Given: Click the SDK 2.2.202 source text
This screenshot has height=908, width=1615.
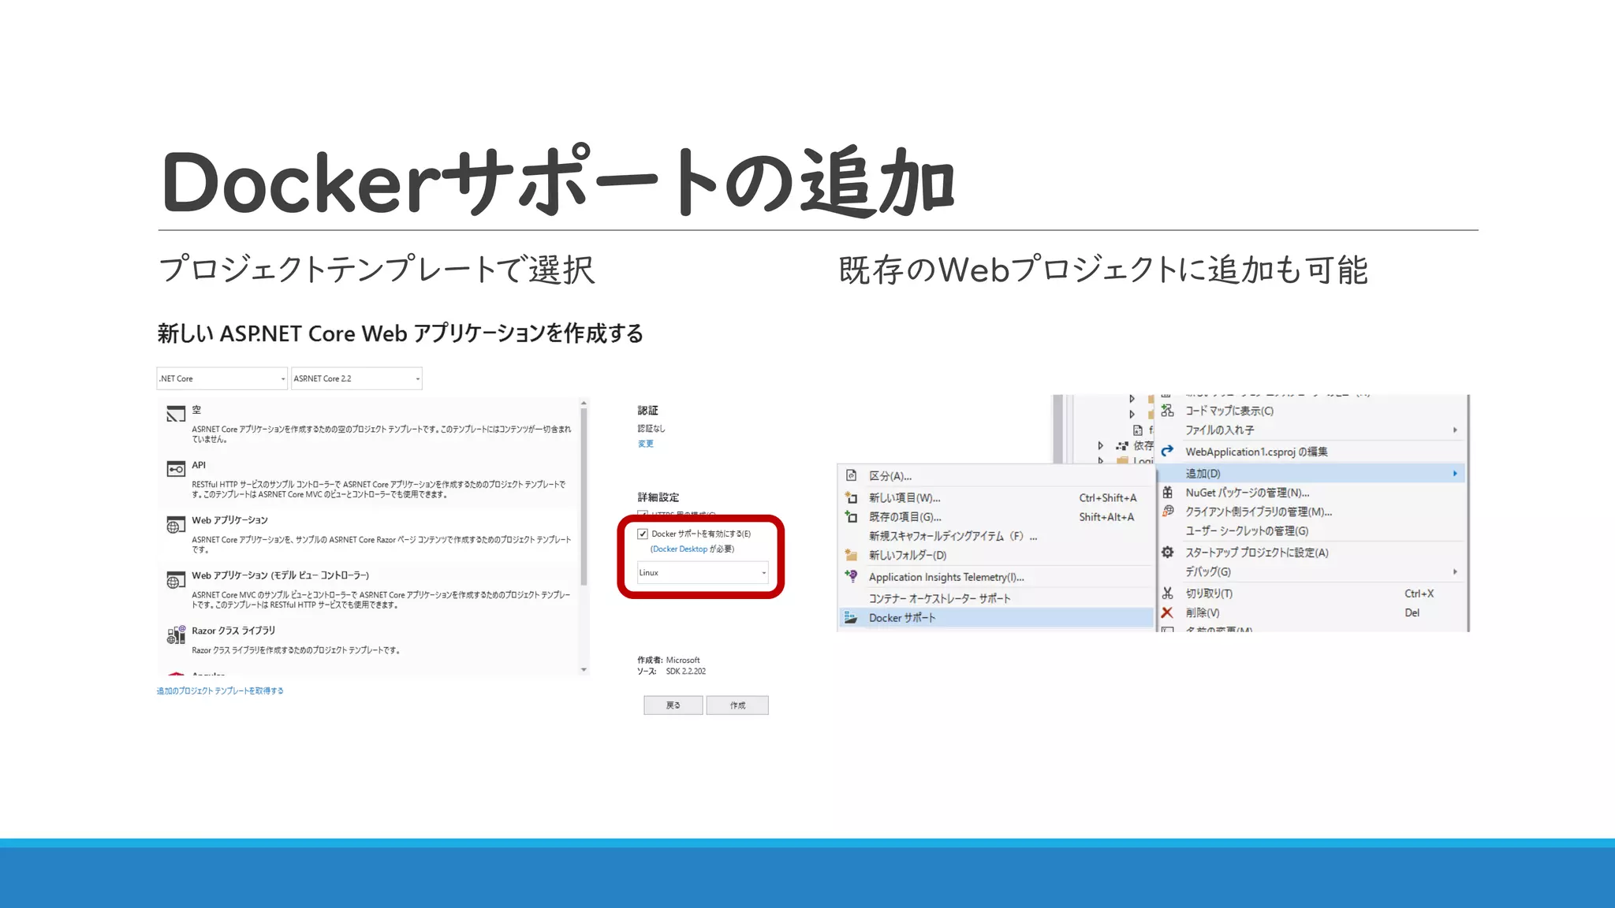Looking at the screenshot, I should click(x=685, y=672).
